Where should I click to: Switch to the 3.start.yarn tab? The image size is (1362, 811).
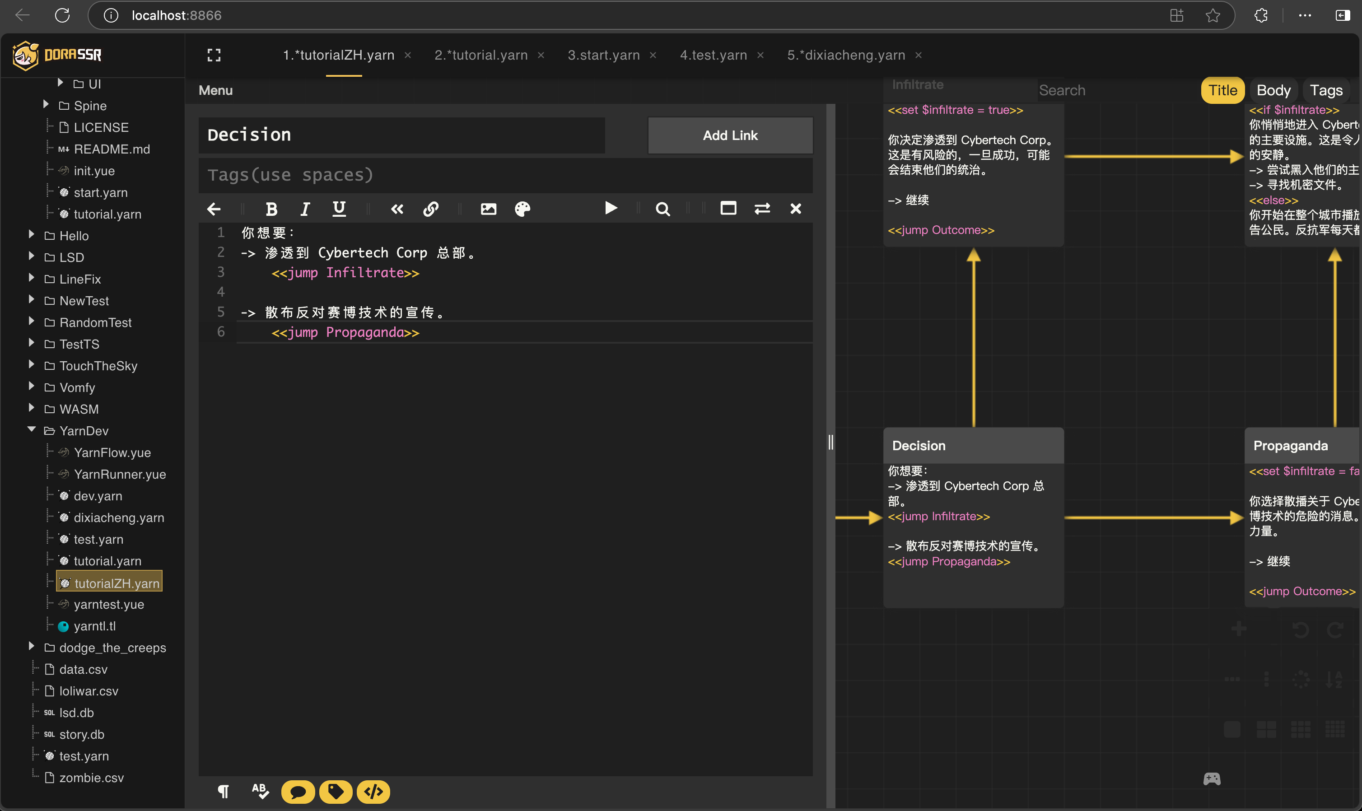(x=603, y=55)
